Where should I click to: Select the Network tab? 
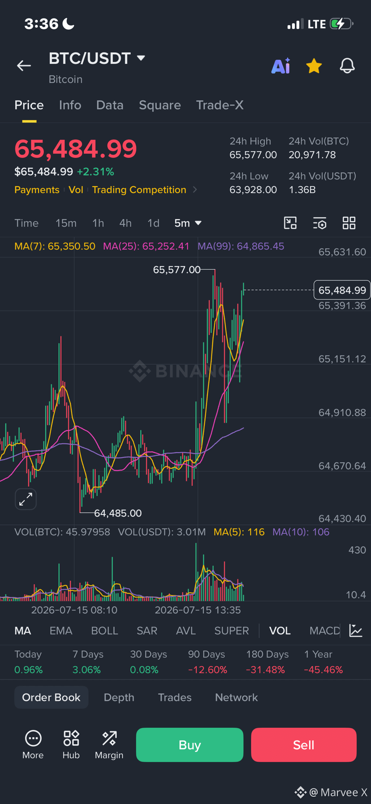click(237, 697)
